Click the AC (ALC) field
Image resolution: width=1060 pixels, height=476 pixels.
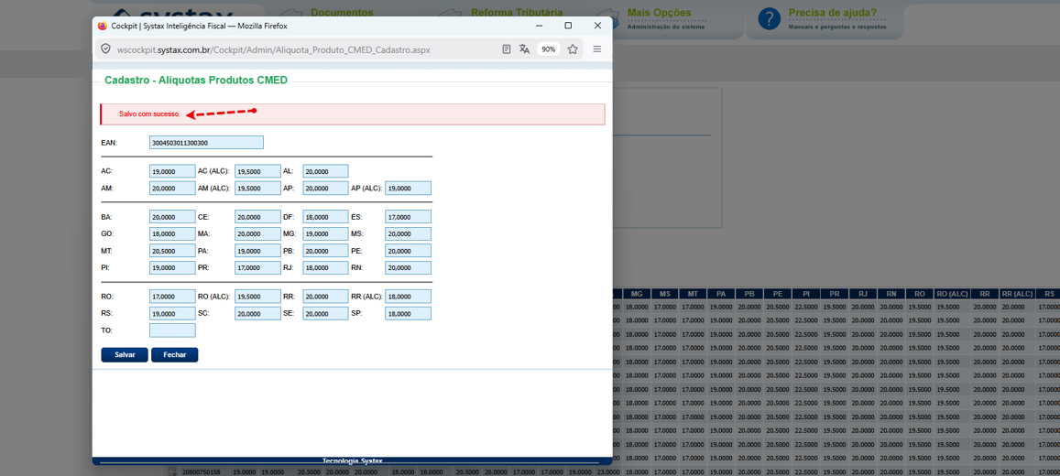[257, 171]
